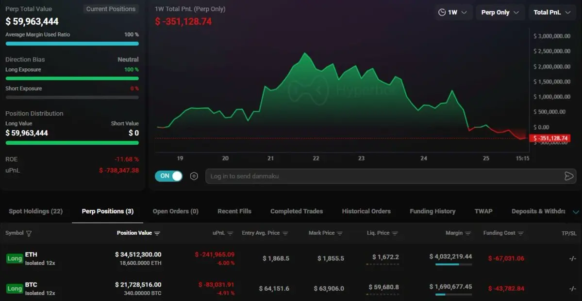This screenshot has height=301, width=582.
Task: Sort by Margin column icon
Action: tap(467, 233)
